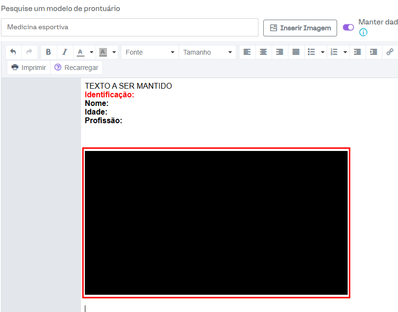This screenshot has width=398, height=312.
Task: Click the insert link icon
Action: pyautogui.click(x=390, y=52)
